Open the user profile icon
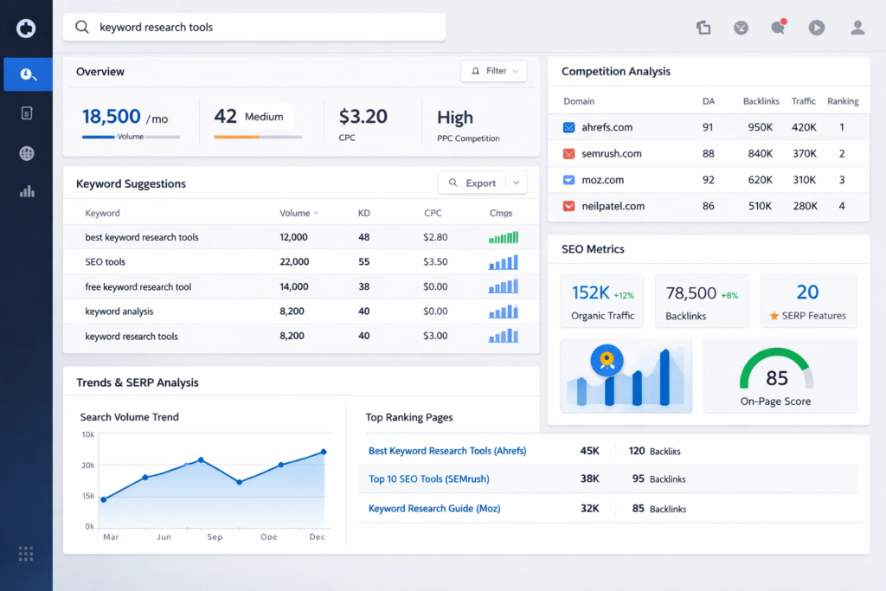 click(x=857, y=28)
